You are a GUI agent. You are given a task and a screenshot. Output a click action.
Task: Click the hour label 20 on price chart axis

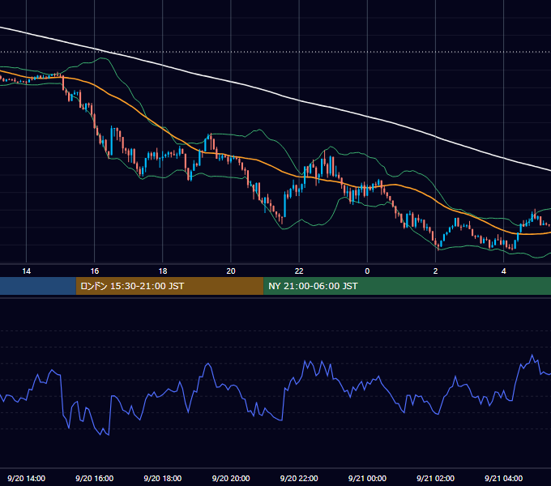pos(231,271)
